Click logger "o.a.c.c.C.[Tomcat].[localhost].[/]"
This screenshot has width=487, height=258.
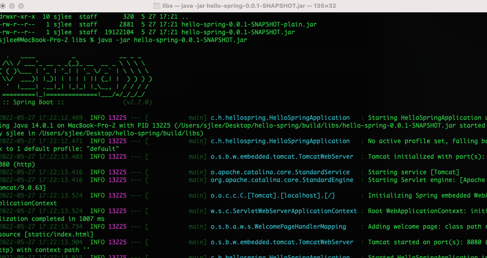[x=273, y=195]
